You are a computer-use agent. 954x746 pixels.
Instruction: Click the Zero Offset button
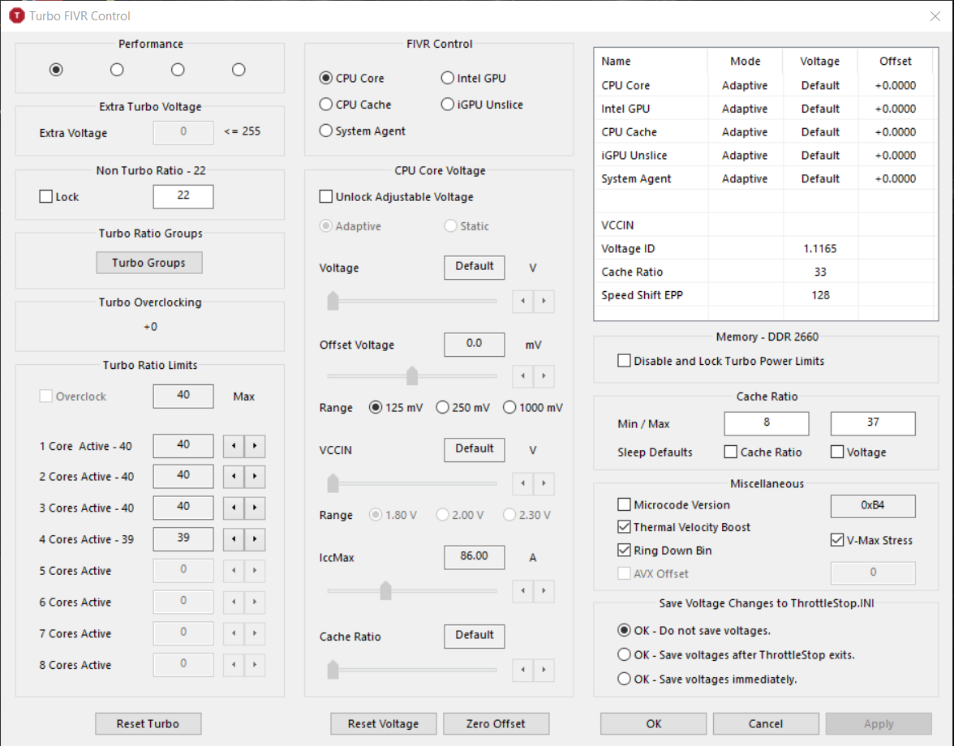(496, 723)
